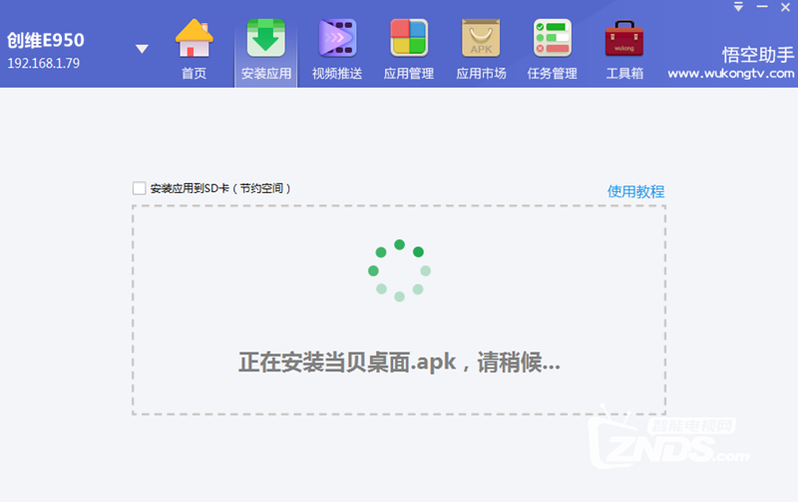This screenshot has height=502, width=798.
Task: Click the www.wukongtv.com website text
Action: pyautogui.click(x=731, y=74)
